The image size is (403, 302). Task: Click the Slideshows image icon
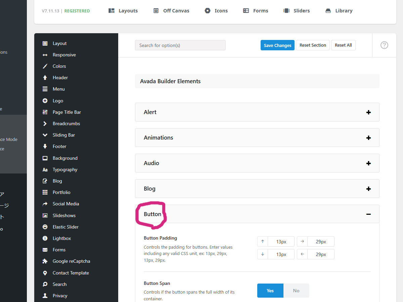point(45,215)
